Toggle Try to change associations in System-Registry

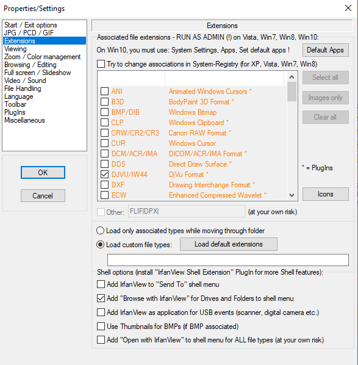[101, 63]
